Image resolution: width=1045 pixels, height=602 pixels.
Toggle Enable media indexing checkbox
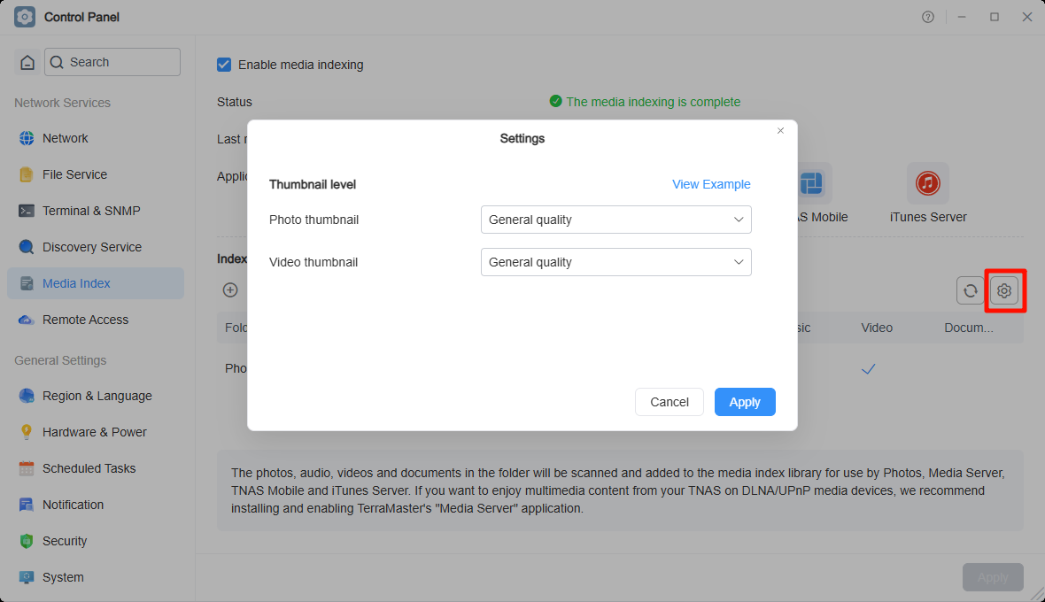(225, 65)
